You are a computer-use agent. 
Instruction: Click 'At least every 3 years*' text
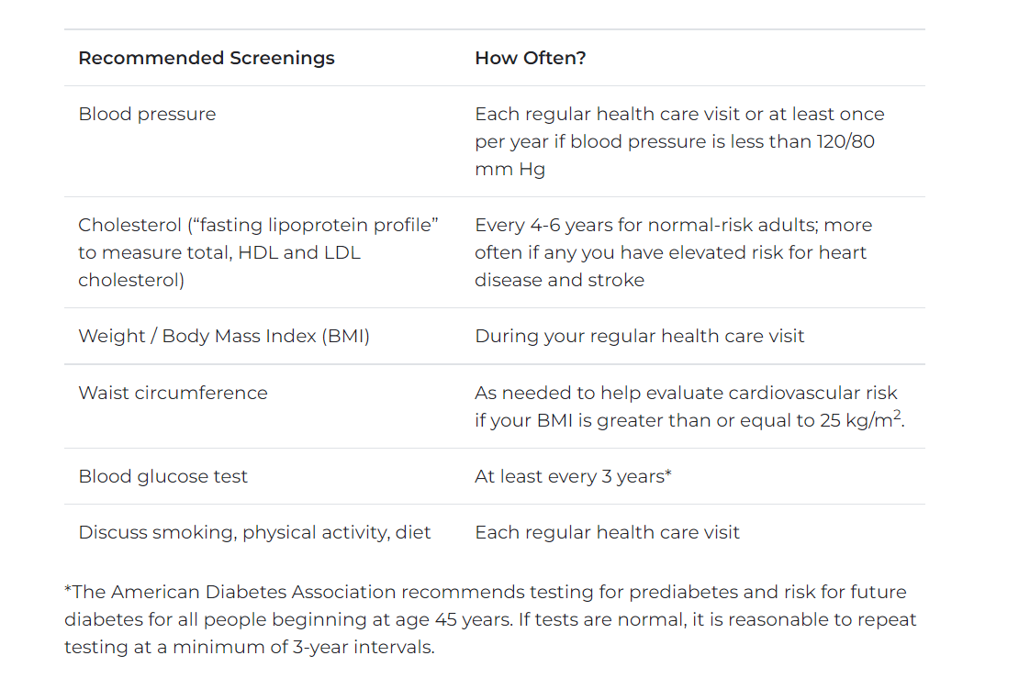[573, 476]
